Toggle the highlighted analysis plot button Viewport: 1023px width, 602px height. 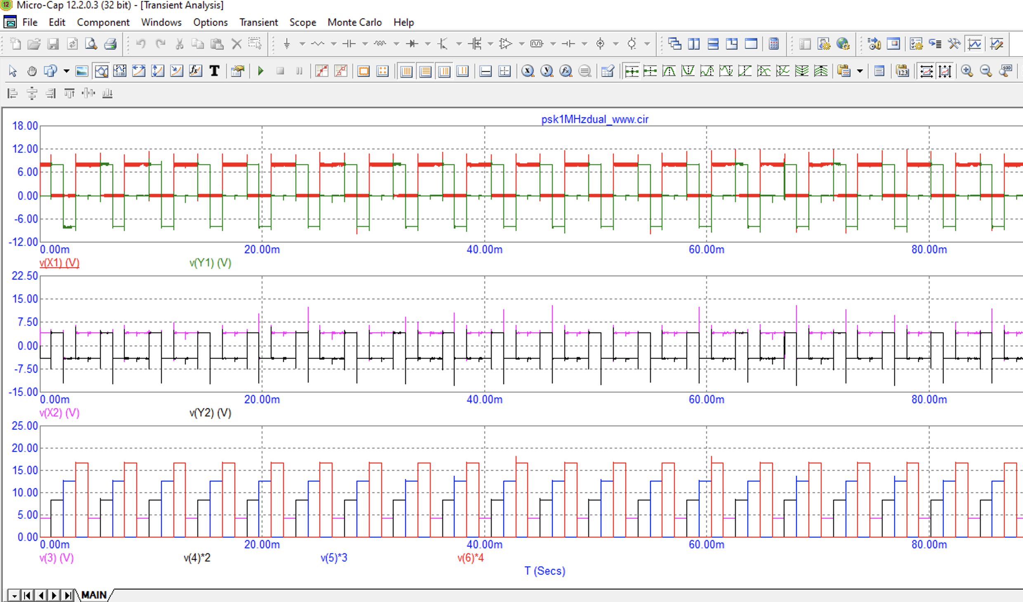click(974, 44)
